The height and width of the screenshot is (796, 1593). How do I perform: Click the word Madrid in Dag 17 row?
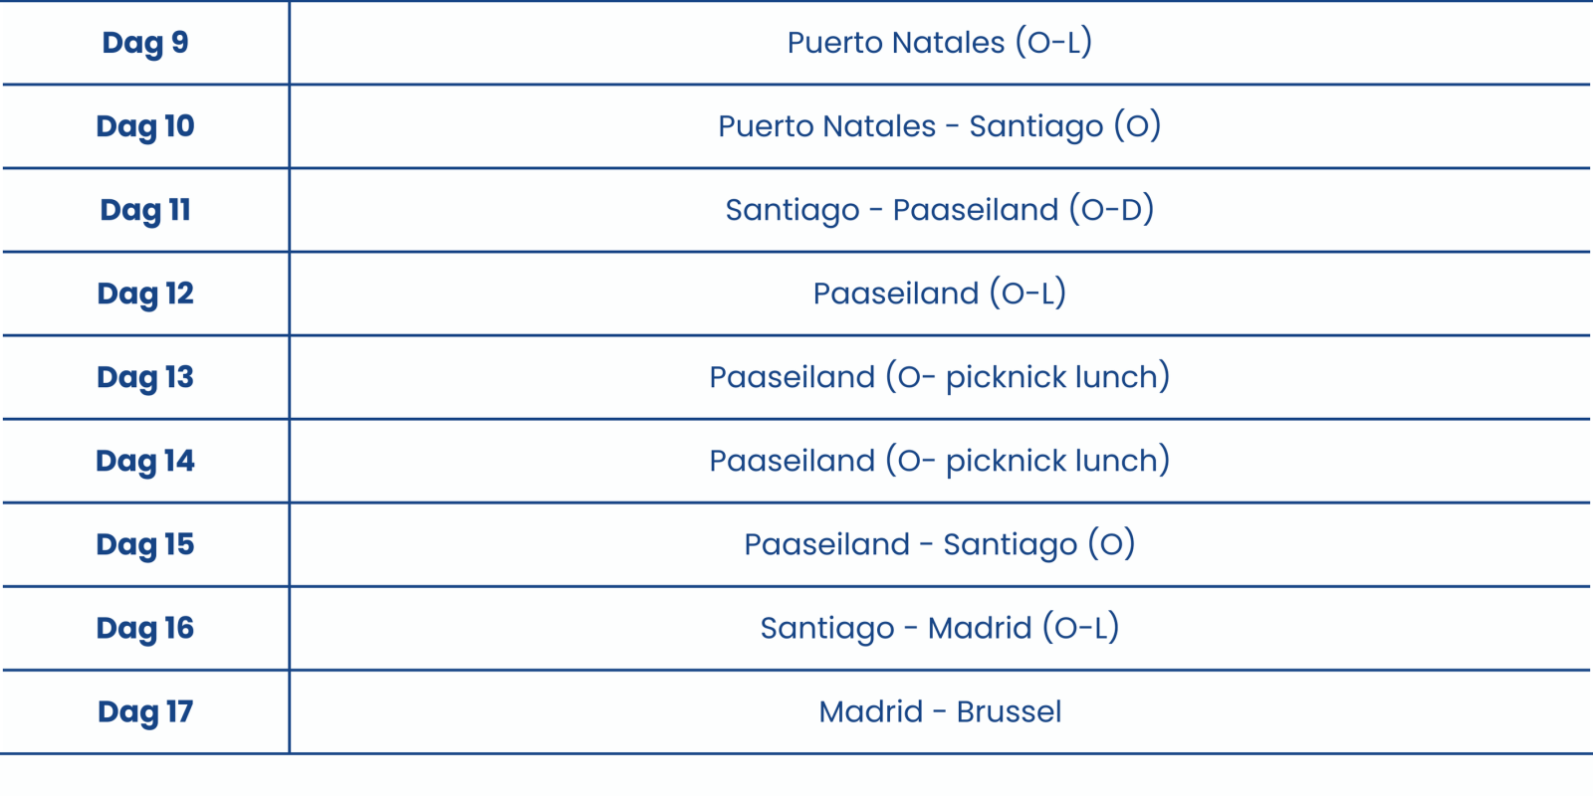pos(870,711)
